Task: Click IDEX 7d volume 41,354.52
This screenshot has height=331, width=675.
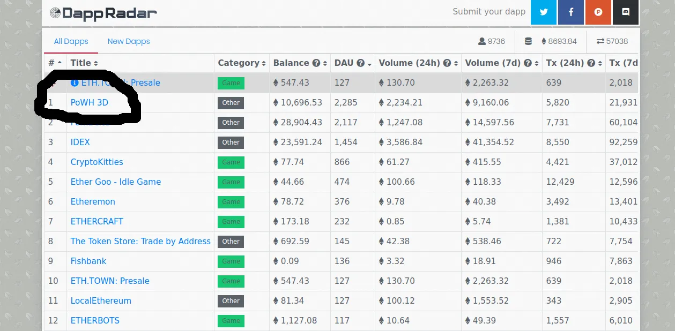Action: [493, 142]
